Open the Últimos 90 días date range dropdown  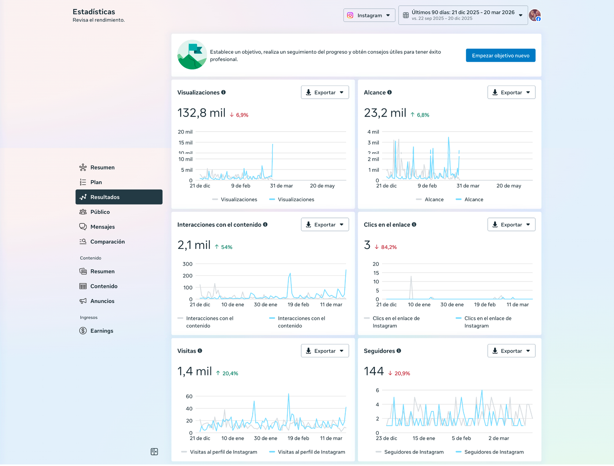(x=462, y=15)
